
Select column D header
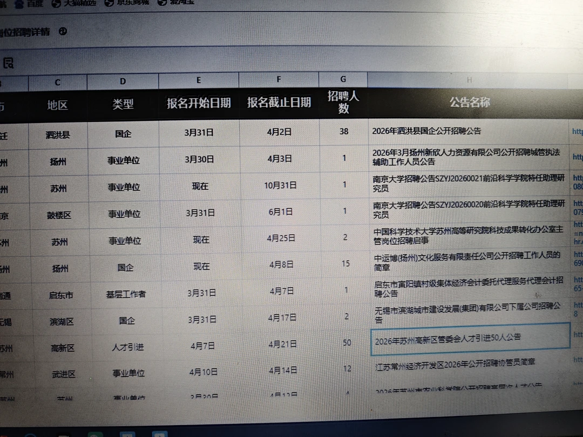click(x=123, y=81)
